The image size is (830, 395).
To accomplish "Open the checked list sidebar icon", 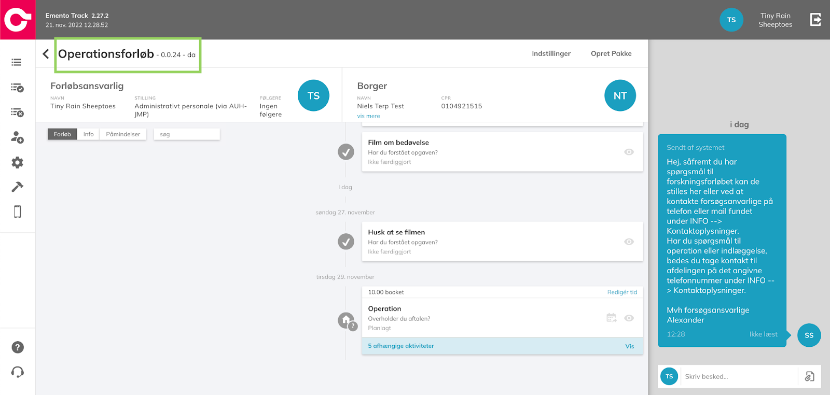I will (17, 88).
